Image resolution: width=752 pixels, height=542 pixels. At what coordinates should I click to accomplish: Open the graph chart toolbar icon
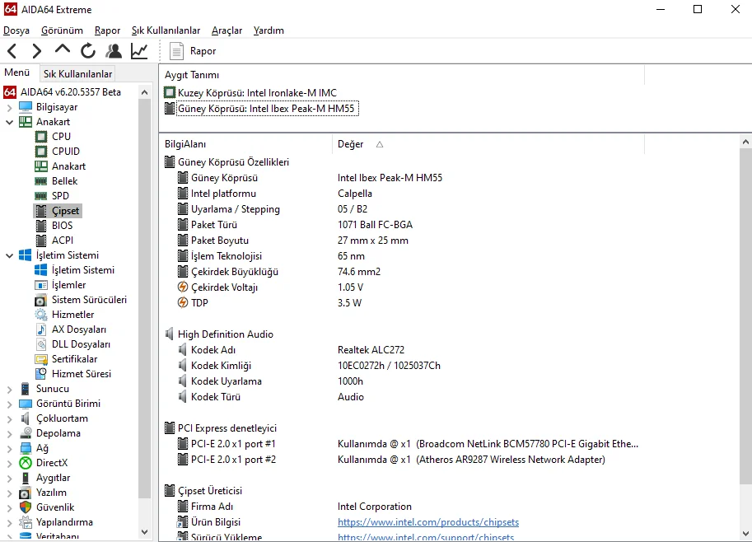[x=139, y=51]
